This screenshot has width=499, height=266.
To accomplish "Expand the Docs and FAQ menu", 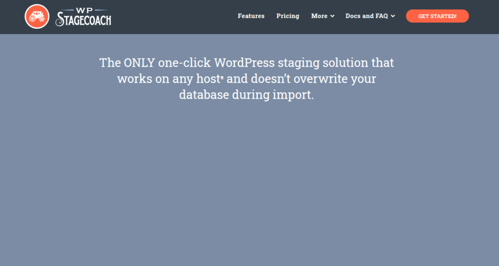I will point(370,16).
